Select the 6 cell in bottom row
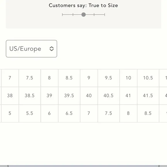Viewport: 167px width, 167px height. point(50,113)
